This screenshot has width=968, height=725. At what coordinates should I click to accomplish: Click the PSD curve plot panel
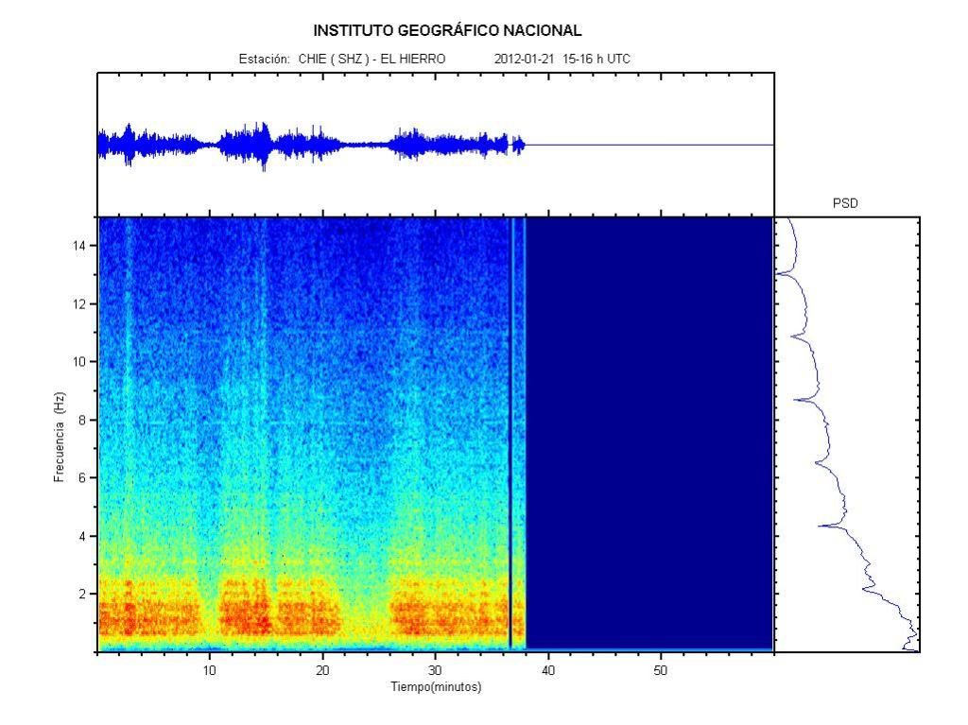(846, 434)
